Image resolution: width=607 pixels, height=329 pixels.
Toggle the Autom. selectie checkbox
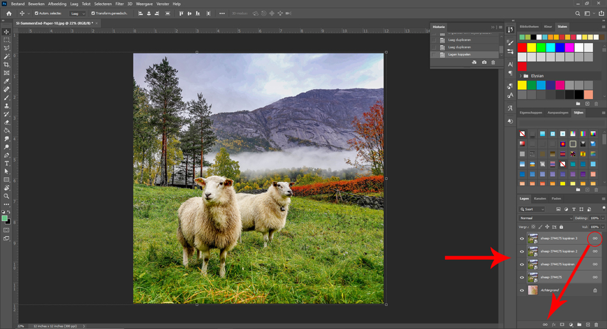[x=36, y=13]
